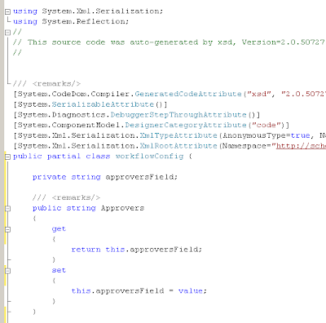Click 'using System.Xml.Serialization;' line
326x323 pixels.
tap(88, 11)
